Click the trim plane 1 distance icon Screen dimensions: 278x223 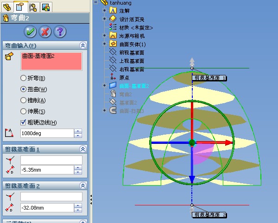coord(10,170)
